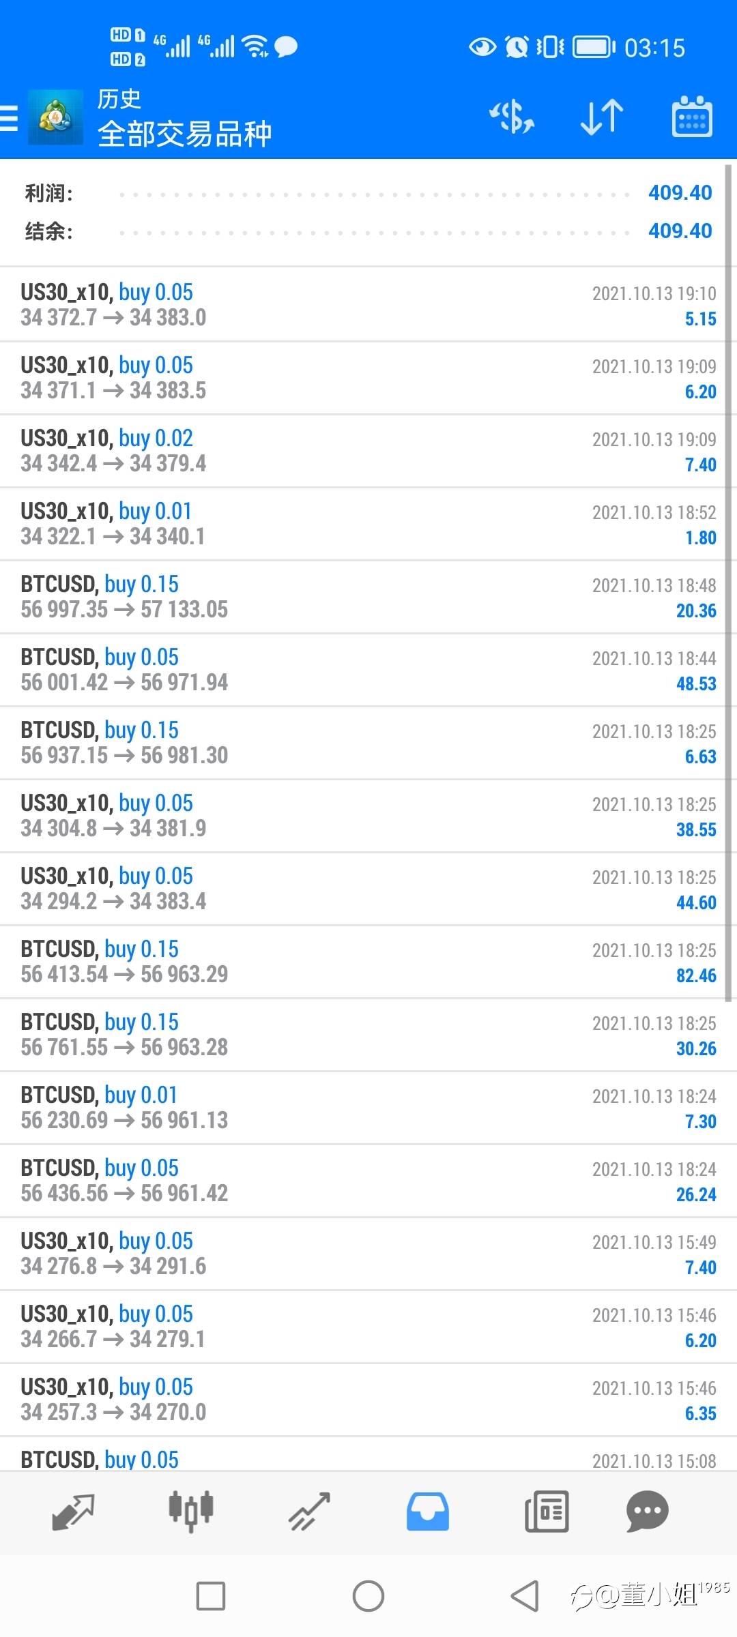Open the symbol filter dollar icon

click(512, 117)
